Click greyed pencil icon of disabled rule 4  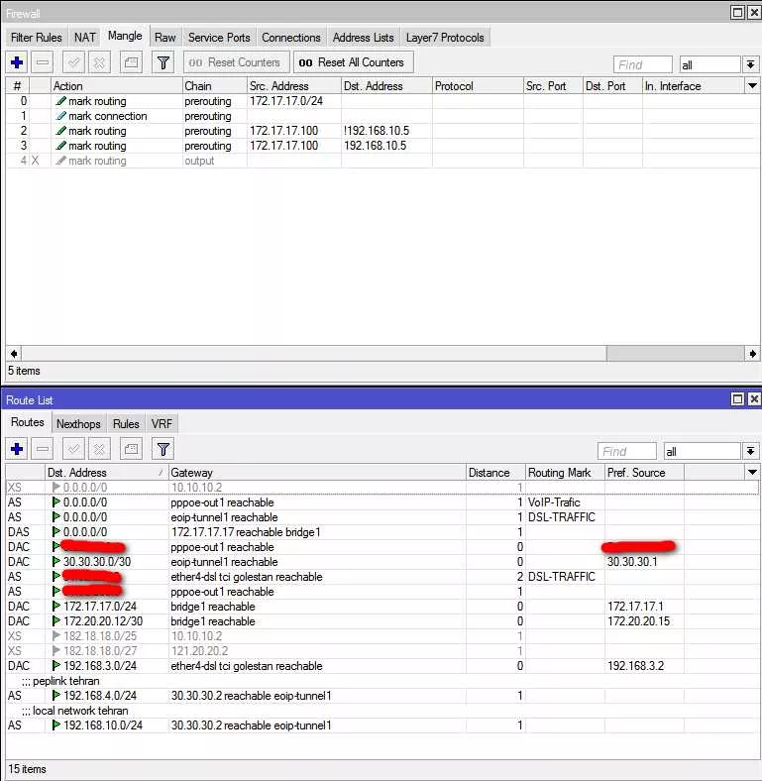point(60,161)
